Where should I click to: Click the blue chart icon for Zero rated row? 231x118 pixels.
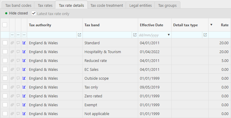point(24,96)
